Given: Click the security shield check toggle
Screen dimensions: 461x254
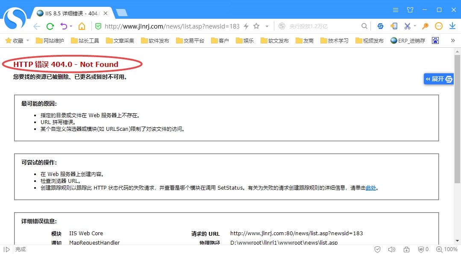Looking at the screenshot, I should pyautogui.click(x=378, y=249).
